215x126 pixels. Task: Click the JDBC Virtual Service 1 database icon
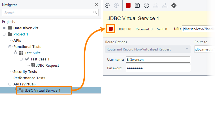21,90
